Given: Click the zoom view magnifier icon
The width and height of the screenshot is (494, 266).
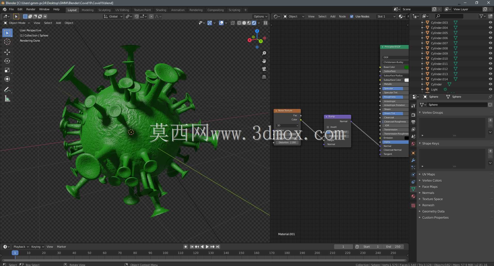Looking at the screenshot, I should (264, 53).
